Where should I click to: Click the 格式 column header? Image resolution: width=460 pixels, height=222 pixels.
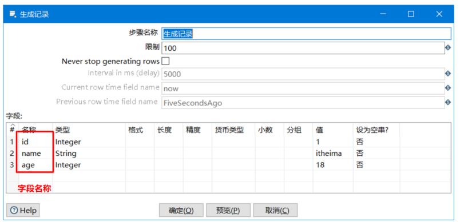point(140,130)
